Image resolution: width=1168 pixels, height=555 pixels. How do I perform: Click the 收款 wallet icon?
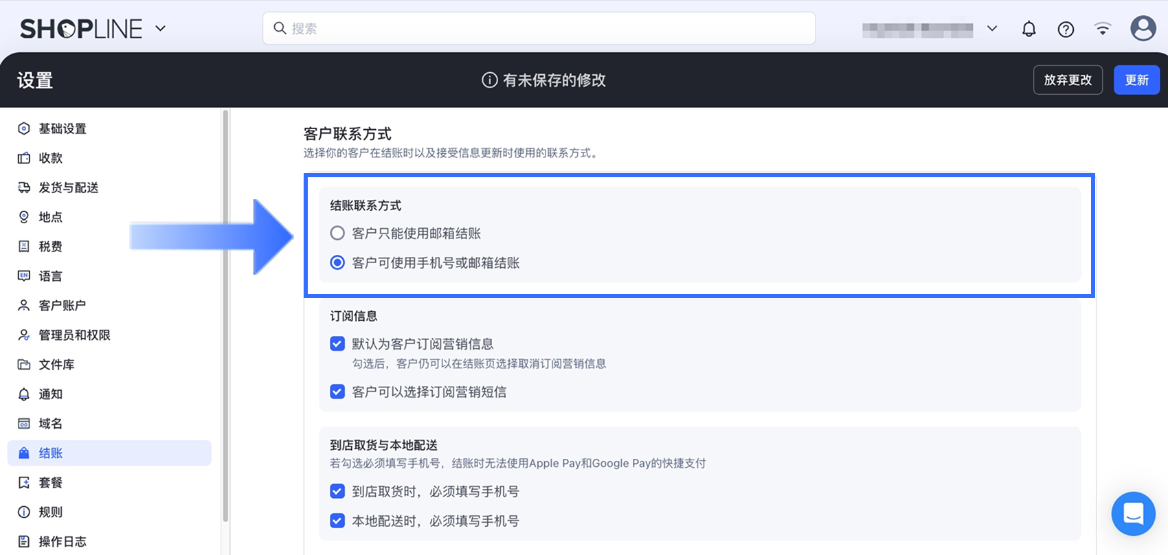click(x=24, y=158)
